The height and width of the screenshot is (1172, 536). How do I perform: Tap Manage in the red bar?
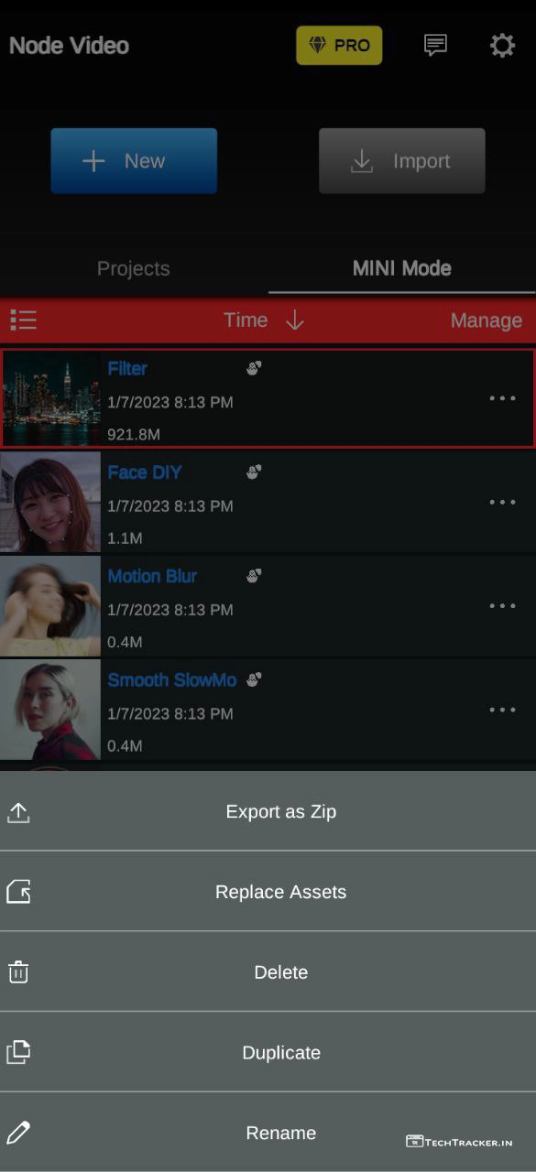(487, 320)
